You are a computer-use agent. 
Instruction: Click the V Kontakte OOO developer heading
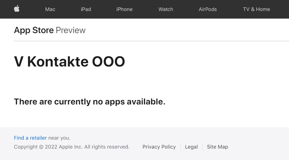69,62
